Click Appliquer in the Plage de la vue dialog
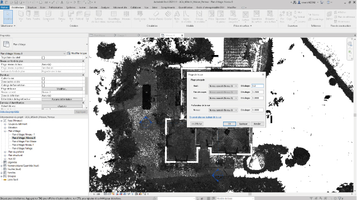Screen dimensions: 357x200 243,124
